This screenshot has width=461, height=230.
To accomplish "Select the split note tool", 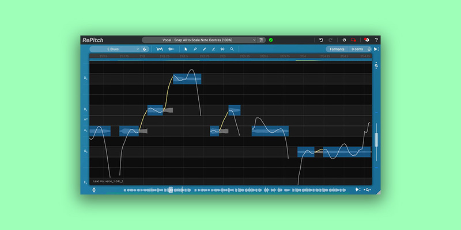I will tap(222, 49).
